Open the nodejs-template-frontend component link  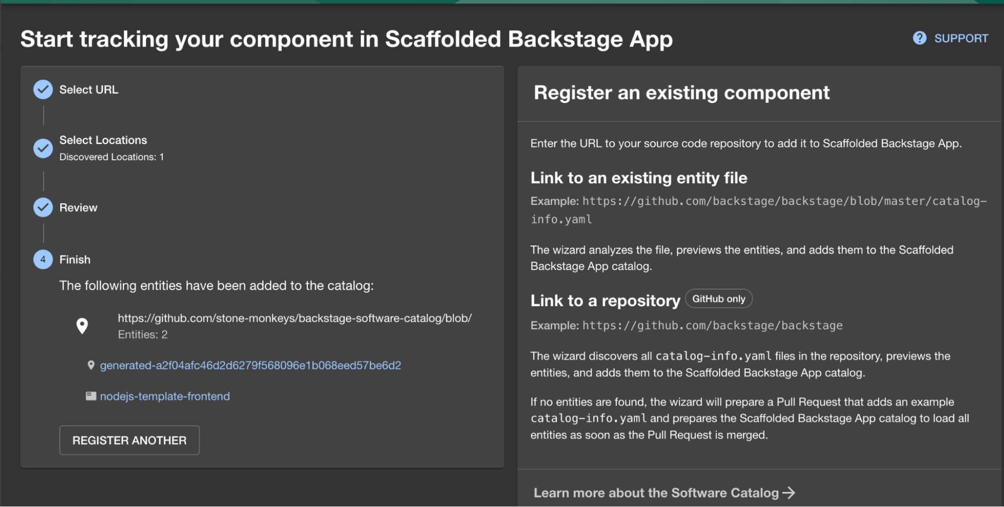click(165, 396)
